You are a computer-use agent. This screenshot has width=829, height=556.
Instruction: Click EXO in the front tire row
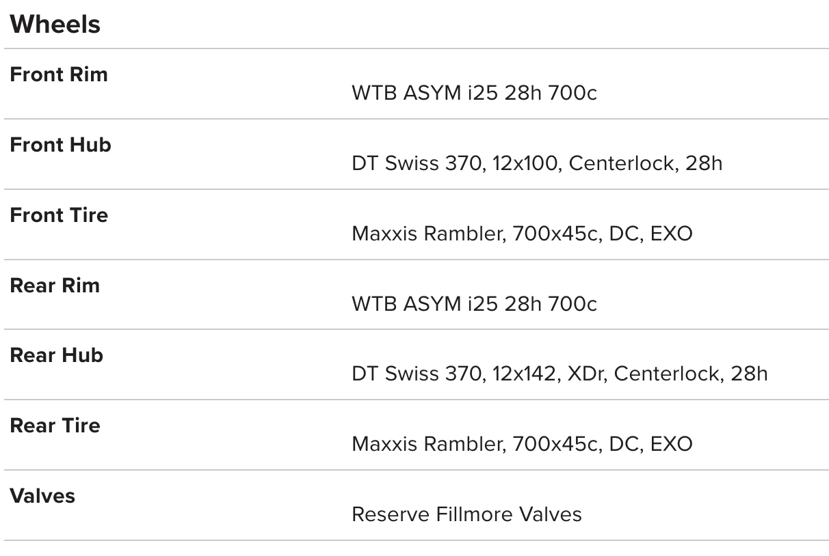click(x=671, y=234)
